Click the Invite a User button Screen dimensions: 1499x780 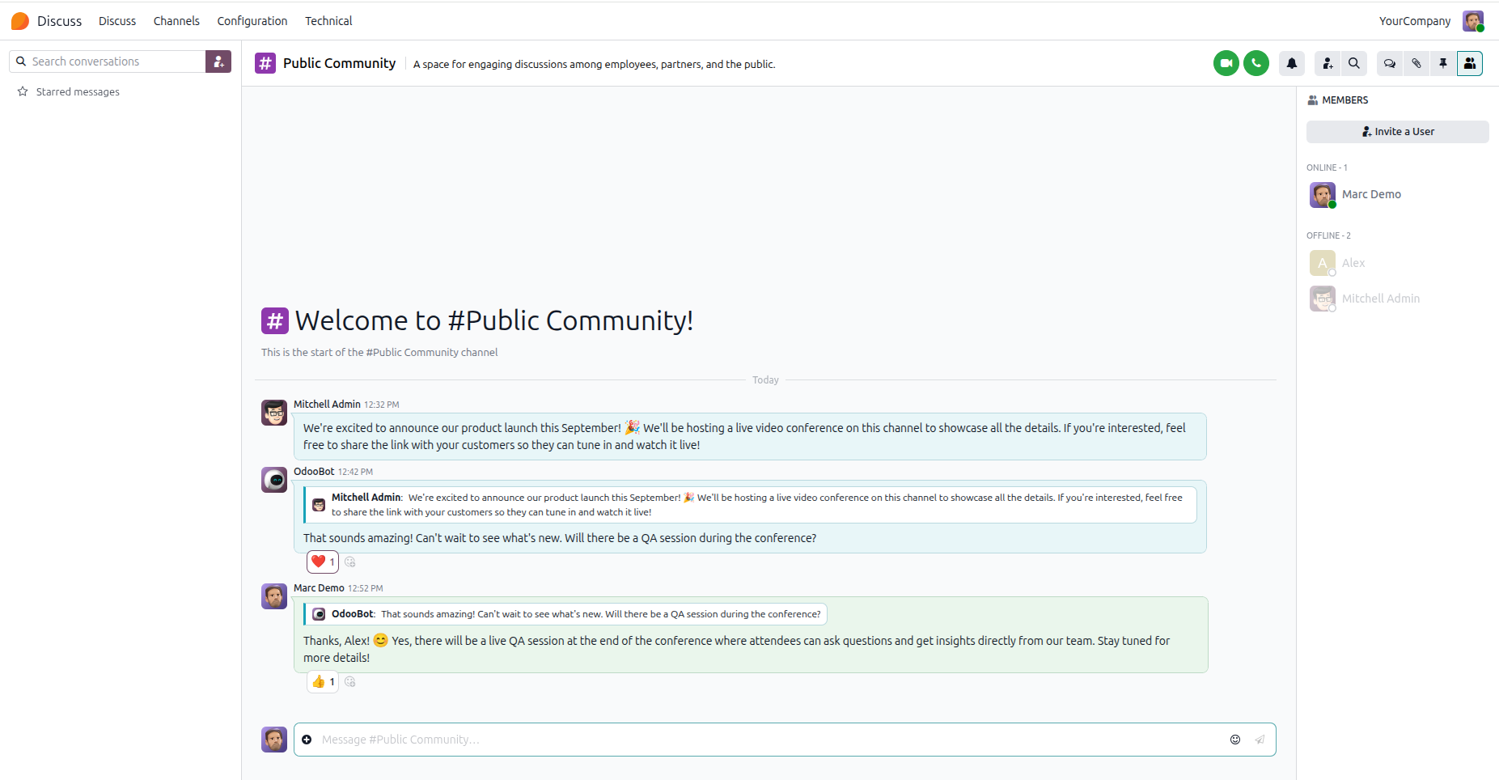tap(1397, 132)
